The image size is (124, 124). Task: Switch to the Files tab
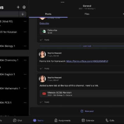87,14
